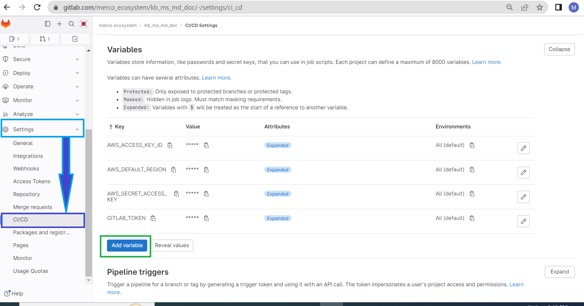The image size is (584, 306).
Task: Expand the Operate sidebar section
Action: coord(42,86)
